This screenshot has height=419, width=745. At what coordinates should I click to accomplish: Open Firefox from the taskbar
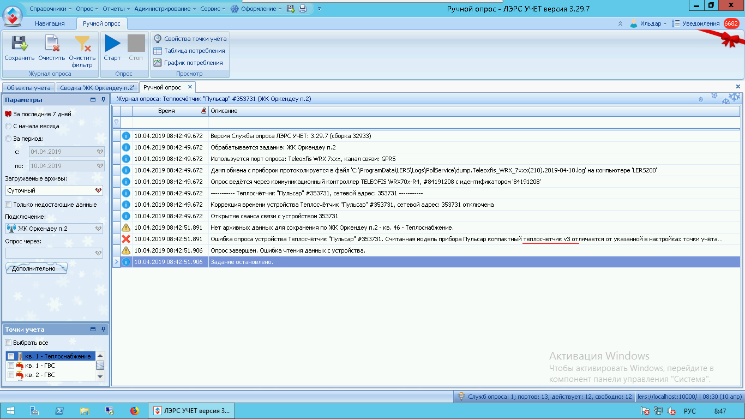pos(135,411)
